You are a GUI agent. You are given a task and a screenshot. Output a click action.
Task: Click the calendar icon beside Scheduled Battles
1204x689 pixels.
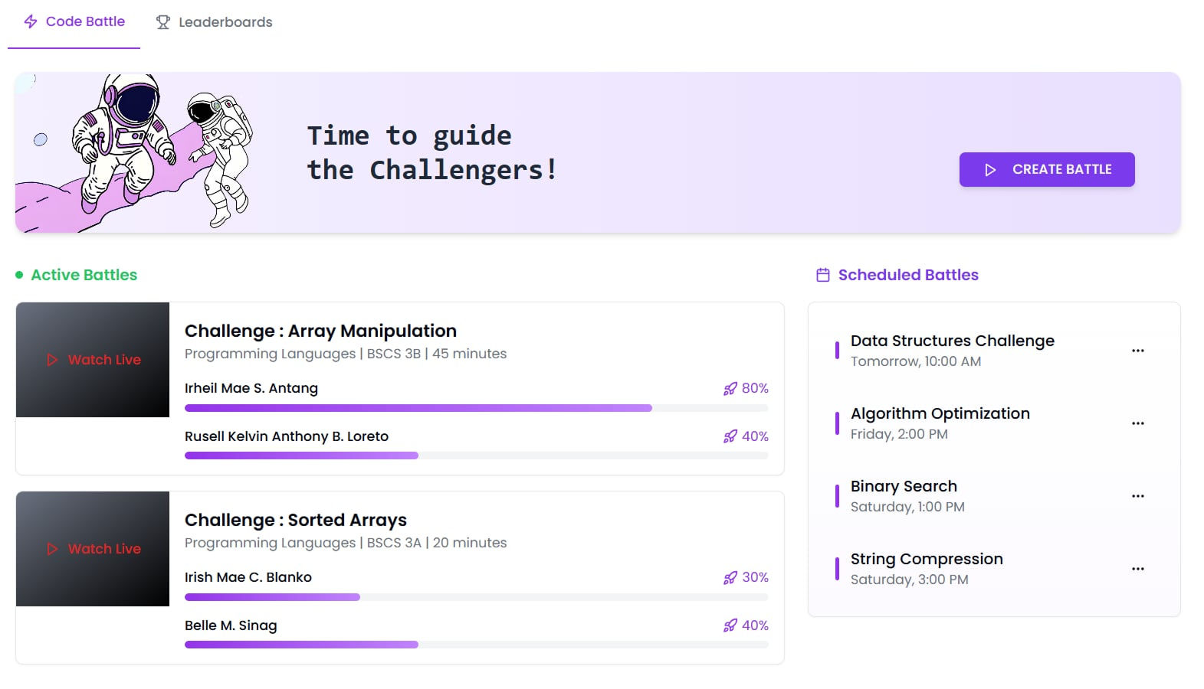pyautogui.click(x=823, y=275)
